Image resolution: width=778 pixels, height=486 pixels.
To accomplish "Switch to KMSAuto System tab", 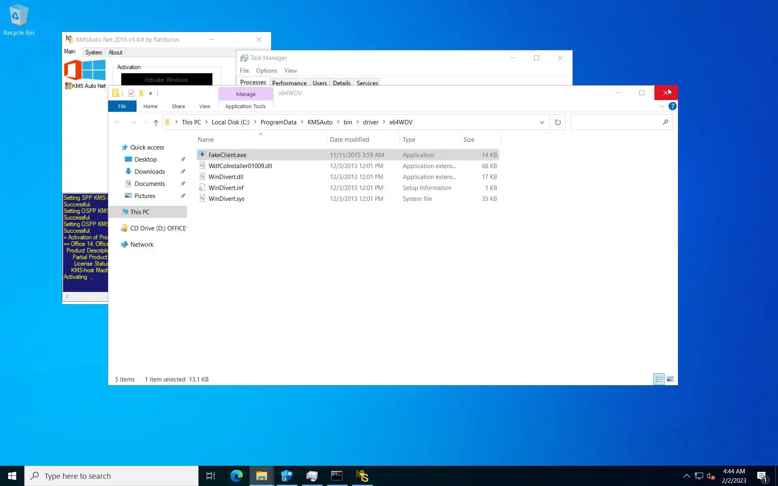I will pos(94,52).
